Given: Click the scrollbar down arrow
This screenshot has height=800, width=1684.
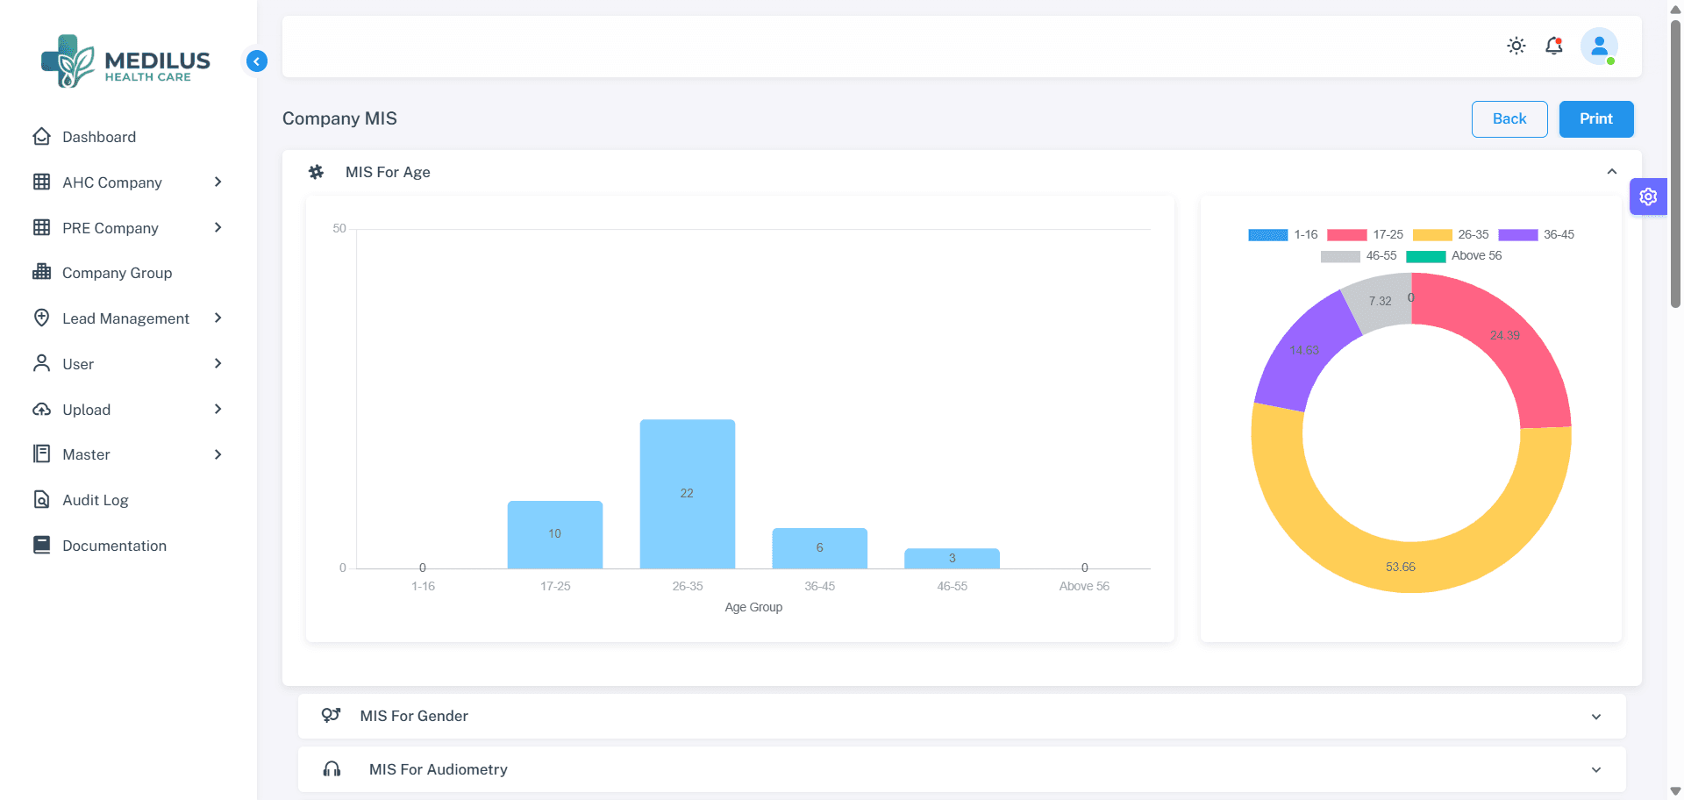Looking at the screenshot, I should coord(1675,791).
